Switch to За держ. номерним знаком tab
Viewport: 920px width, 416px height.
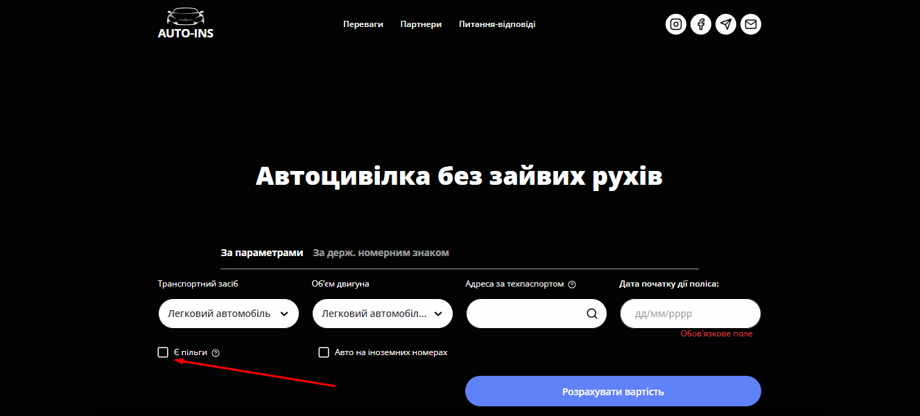[381, 253]
